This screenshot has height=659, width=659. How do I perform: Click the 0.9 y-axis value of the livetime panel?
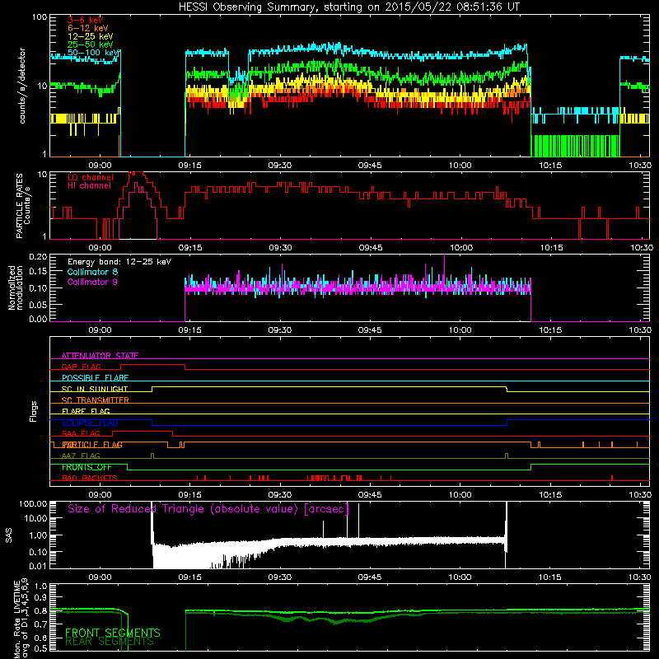(40, 598)
